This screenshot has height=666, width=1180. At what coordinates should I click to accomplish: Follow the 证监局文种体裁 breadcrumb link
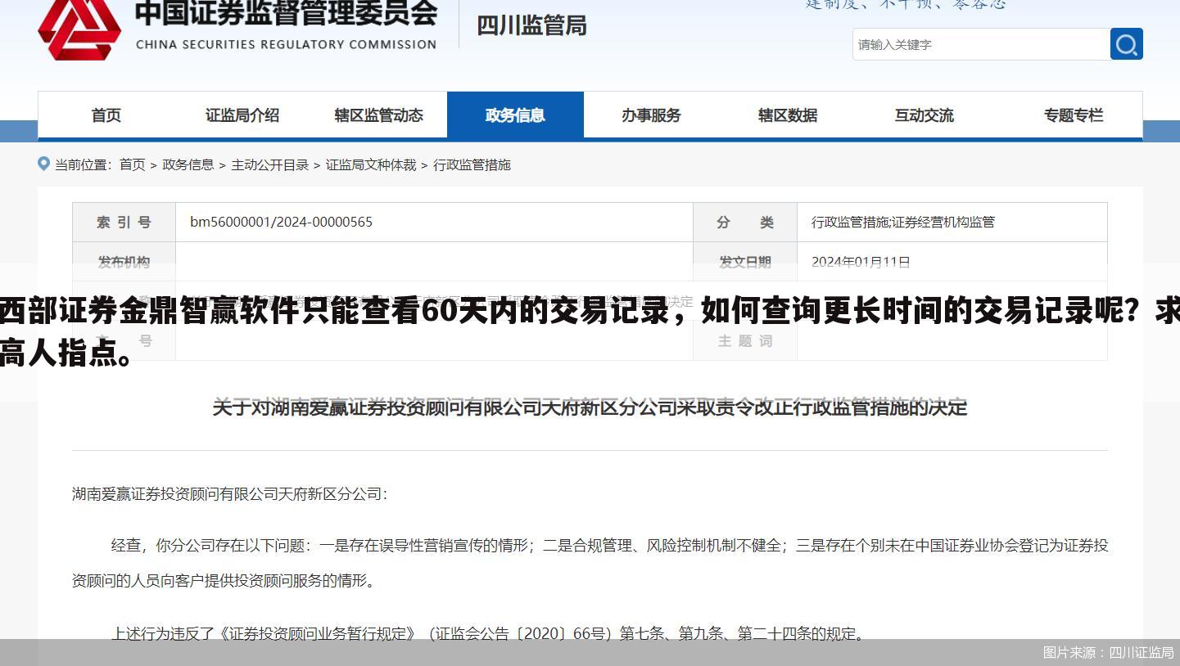(x=371, y=164)
